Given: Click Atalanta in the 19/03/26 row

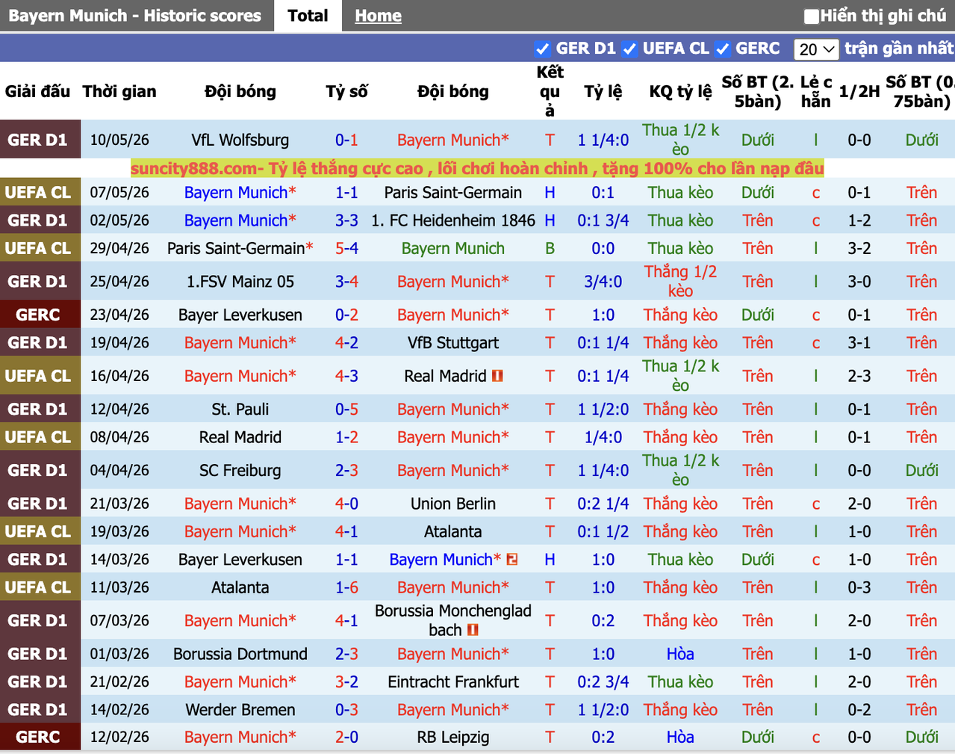Looking at the screenshot, I should (x=452, y=531).
